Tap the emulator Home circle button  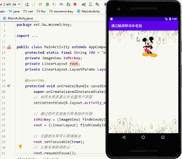click(143, 137)
